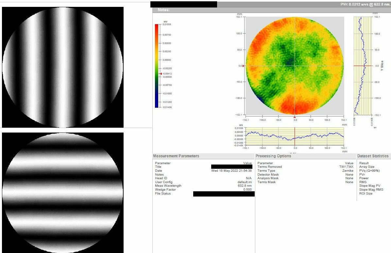Click the PVr row in Dataset Statistics

362,175
